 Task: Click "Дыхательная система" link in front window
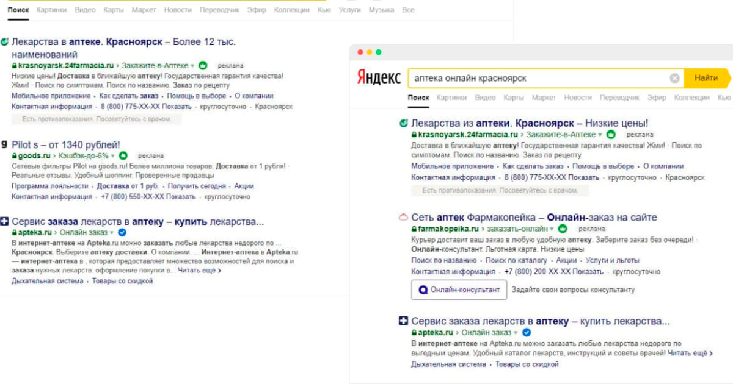pyautogui.click(x=449, y=364)
